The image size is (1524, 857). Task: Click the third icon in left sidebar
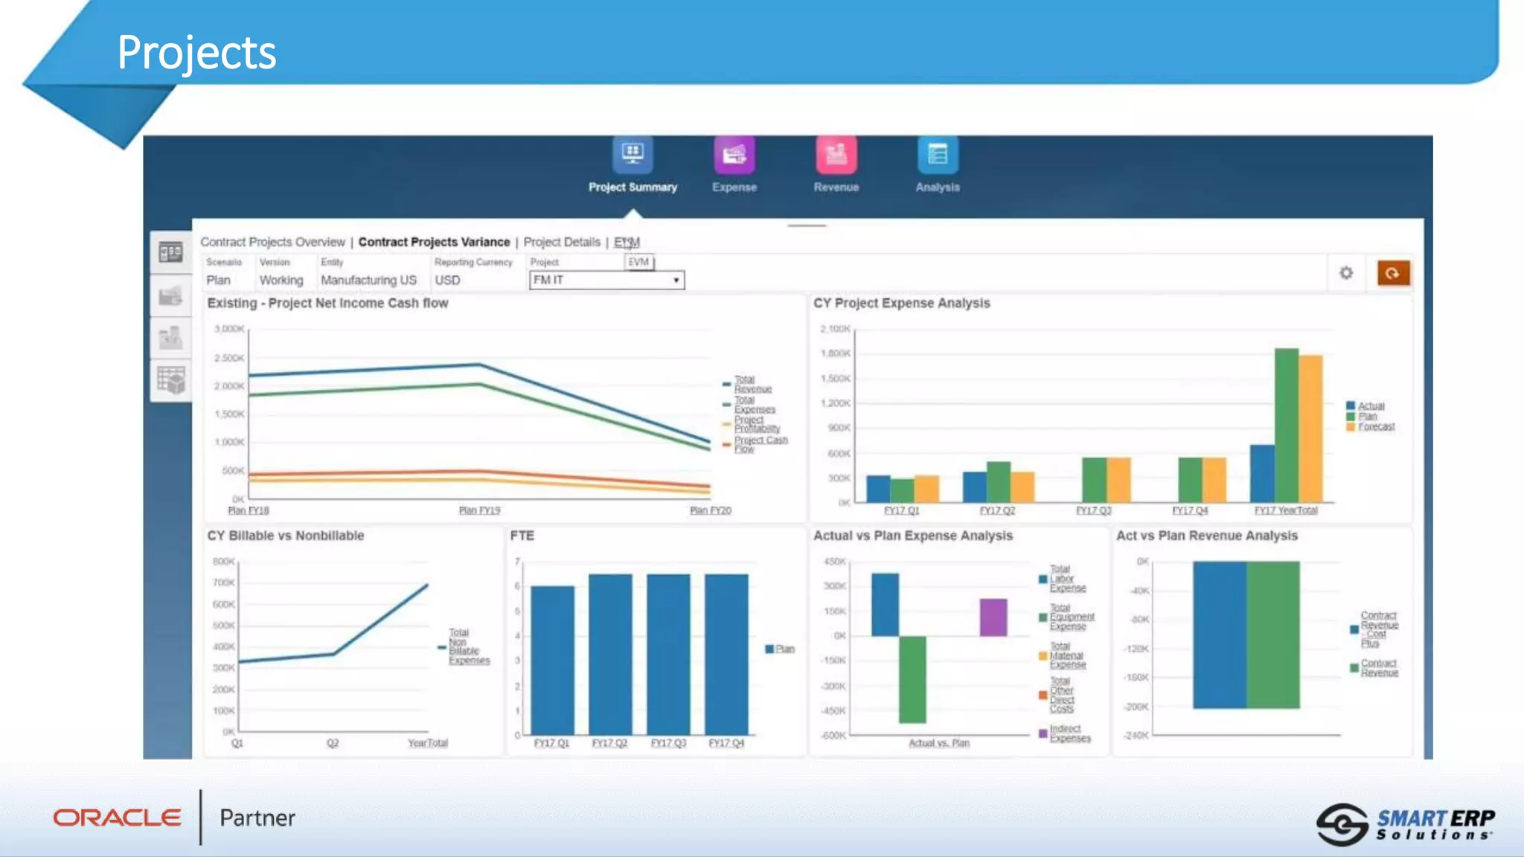pos(170,338)
